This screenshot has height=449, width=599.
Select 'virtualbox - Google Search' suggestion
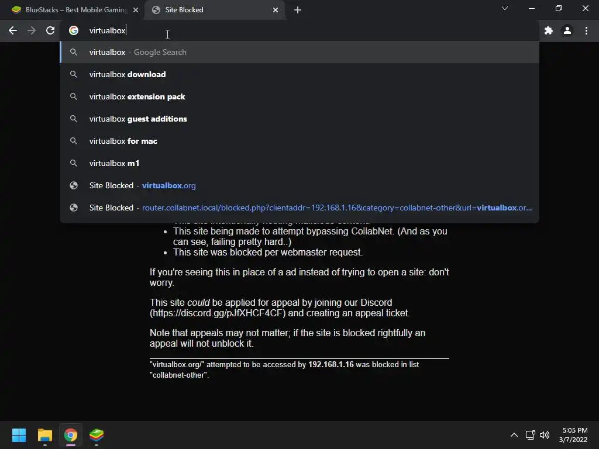point(299,52)
